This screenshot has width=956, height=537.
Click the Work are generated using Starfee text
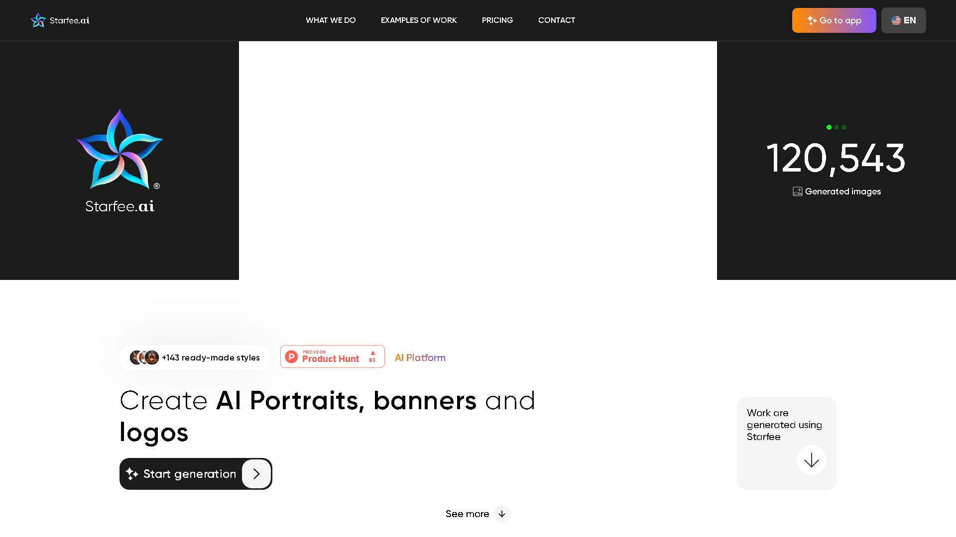point(784,425)
